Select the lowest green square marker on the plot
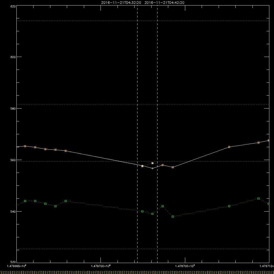Viewport: 274px width, 274px height. tap(173, 217)
